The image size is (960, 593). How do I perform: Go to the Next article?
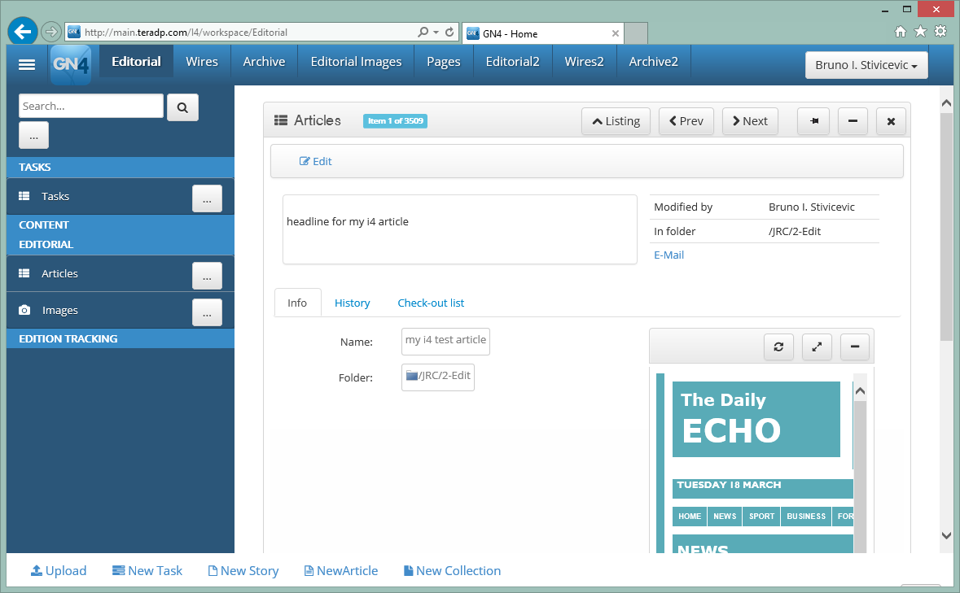[x=750, y=121]
